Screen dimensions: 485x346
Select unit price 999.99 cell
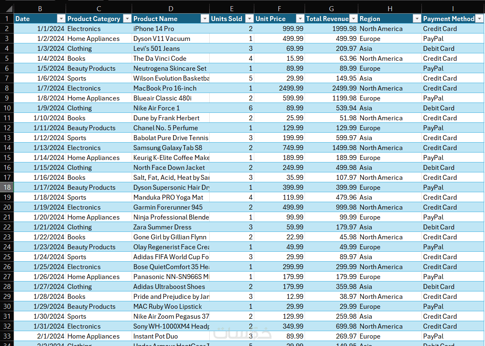pos(279,29)
